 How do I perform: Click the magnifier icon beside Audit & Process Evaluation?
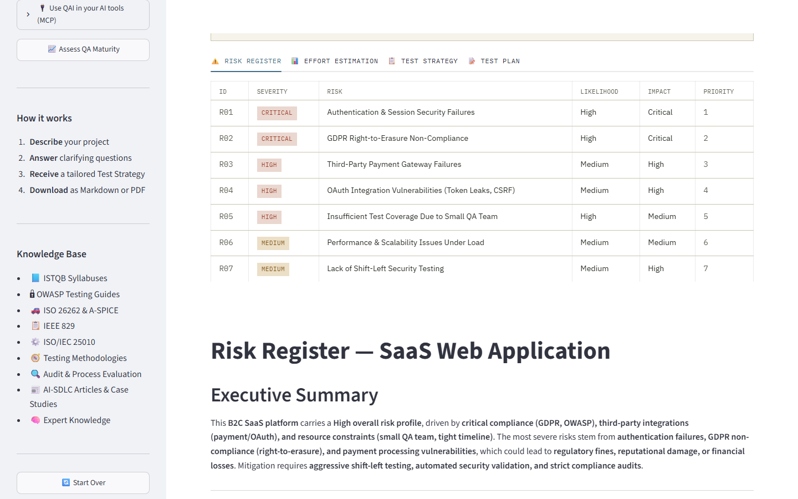pos(35,374)
